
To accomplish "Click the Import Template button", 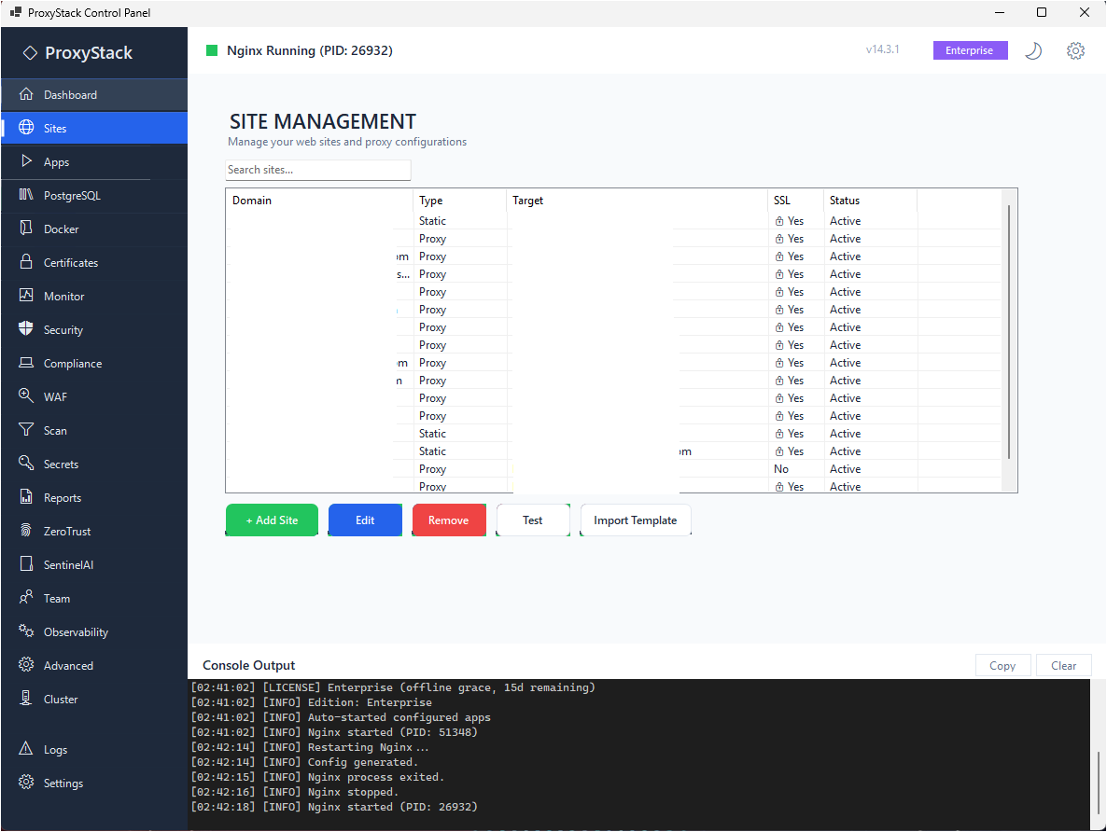I will point(636,520).
